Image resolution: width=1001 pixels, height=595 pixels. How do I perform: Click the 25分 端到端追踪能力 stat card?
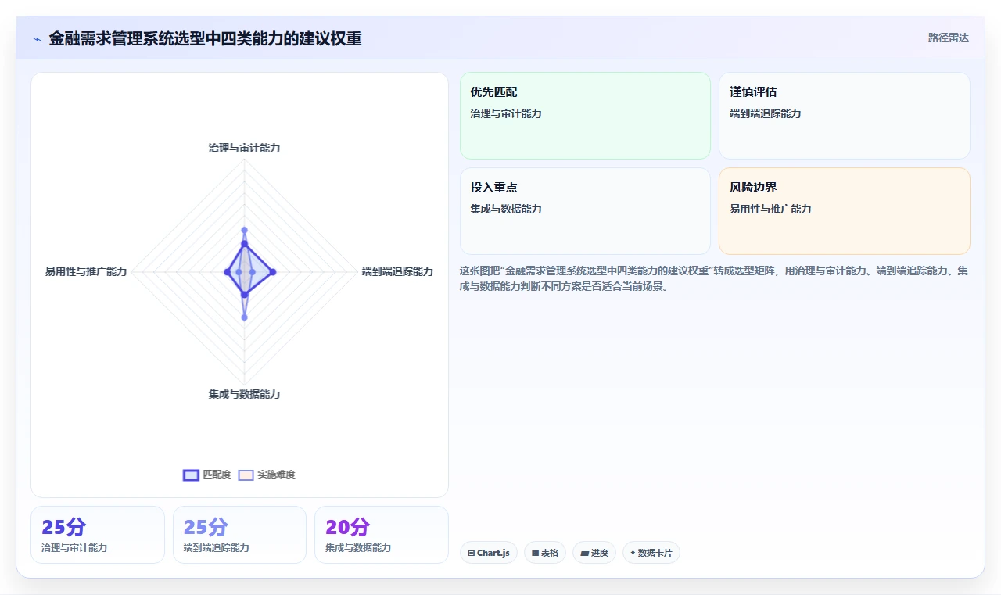[x=239, y=535]
